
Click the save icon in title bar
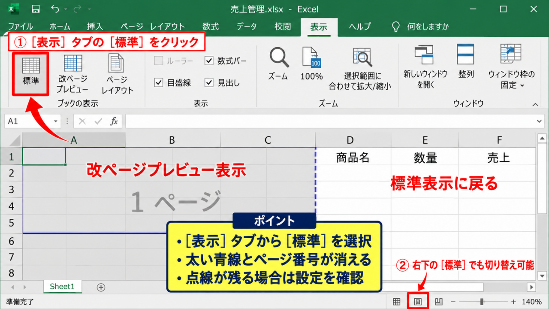(x=36, y=9)
